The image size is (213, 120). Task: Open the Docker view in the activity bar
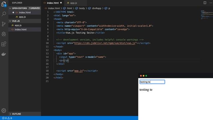4,54
